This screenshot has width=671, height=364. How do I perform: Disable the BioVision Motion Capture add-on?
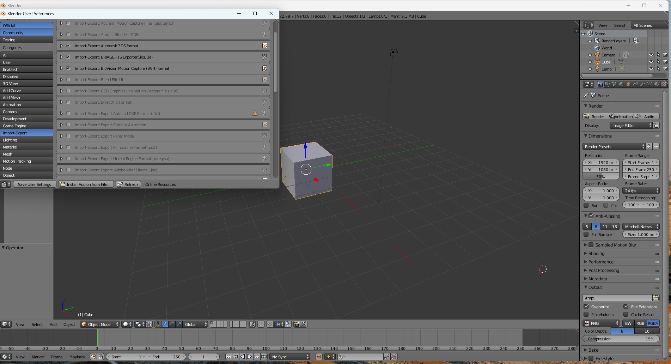tap(68, 68)
